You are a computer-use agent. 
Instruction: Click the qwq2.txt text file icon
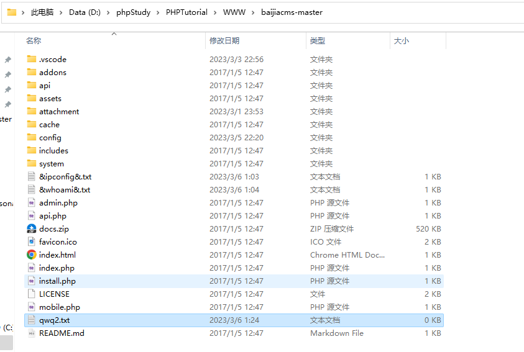click(x=32, y=320)
